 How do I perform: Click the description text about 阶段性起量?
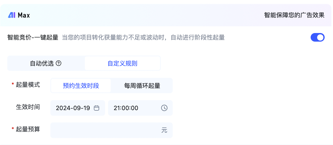point(143,37)
